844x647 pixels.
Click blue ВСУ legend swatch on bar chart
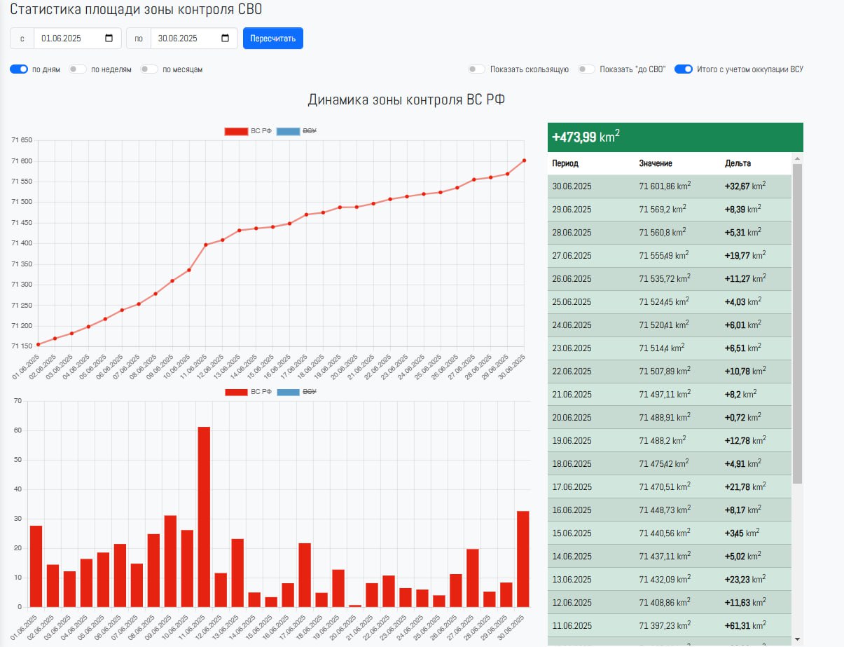[288, 392]
